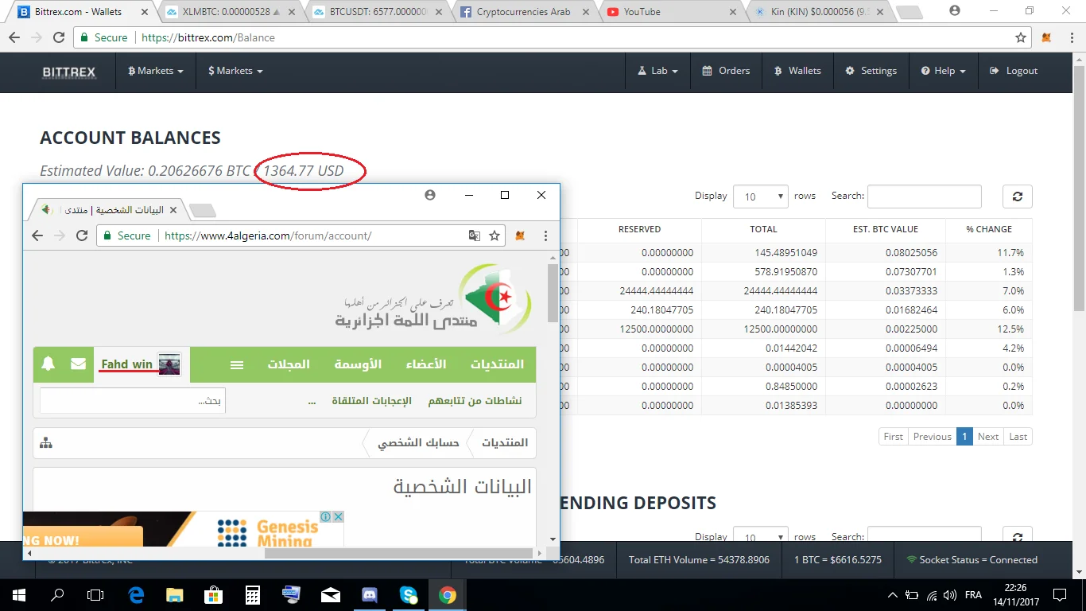Viewport: 1086px width, 611px height.
Task: Open the forum messages envelope icon
Action: tap(78, 364)
